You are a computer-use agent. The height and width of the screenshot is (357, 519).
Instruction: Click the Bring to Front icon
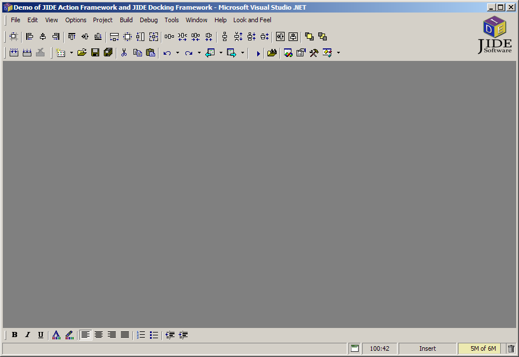(x=309, y=36)
